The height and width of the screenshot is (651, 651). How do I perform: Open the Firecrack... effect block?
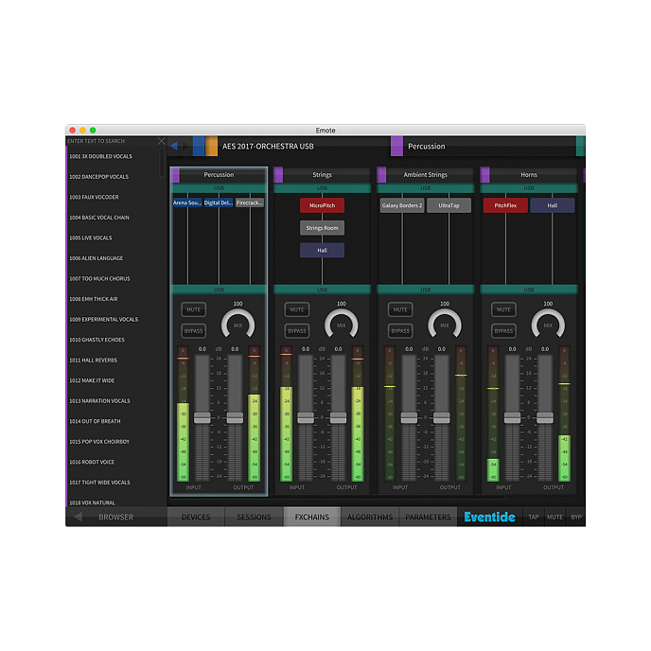(250, 202)
